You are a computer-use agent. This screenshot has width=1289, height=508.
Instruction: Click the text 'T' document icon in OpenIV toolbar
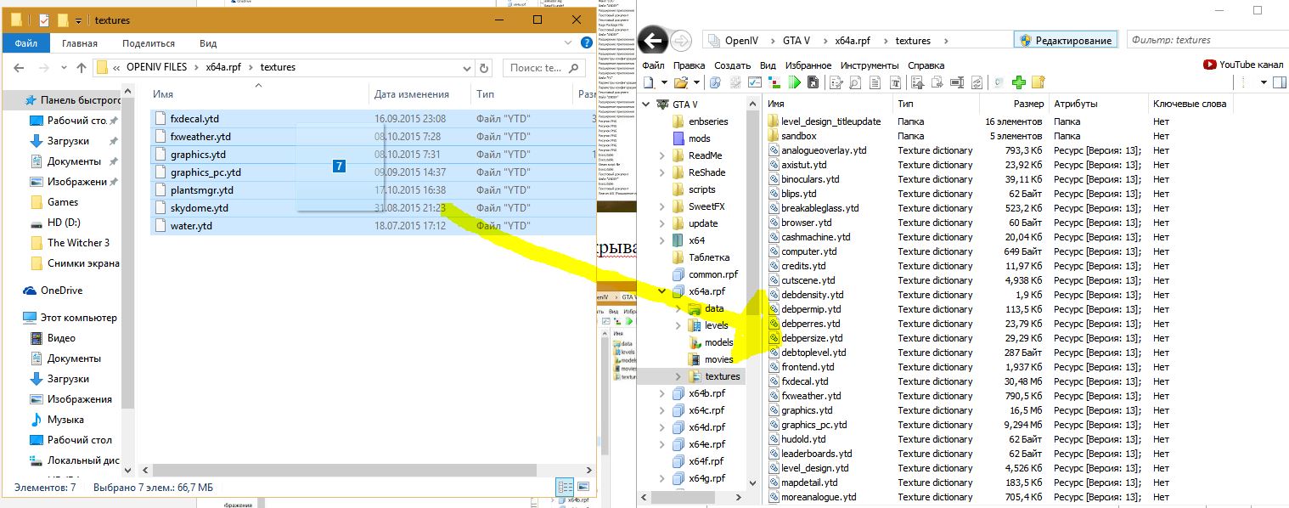[895, 82]
